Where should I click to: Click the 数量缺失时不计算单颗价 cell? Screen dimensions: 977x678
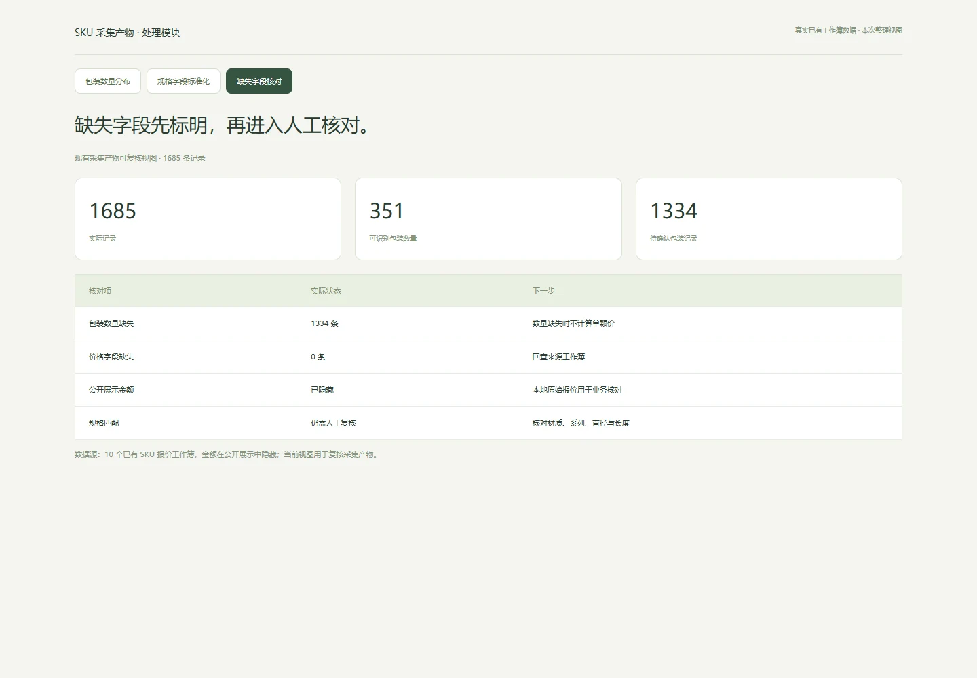(x=573, y=323)
